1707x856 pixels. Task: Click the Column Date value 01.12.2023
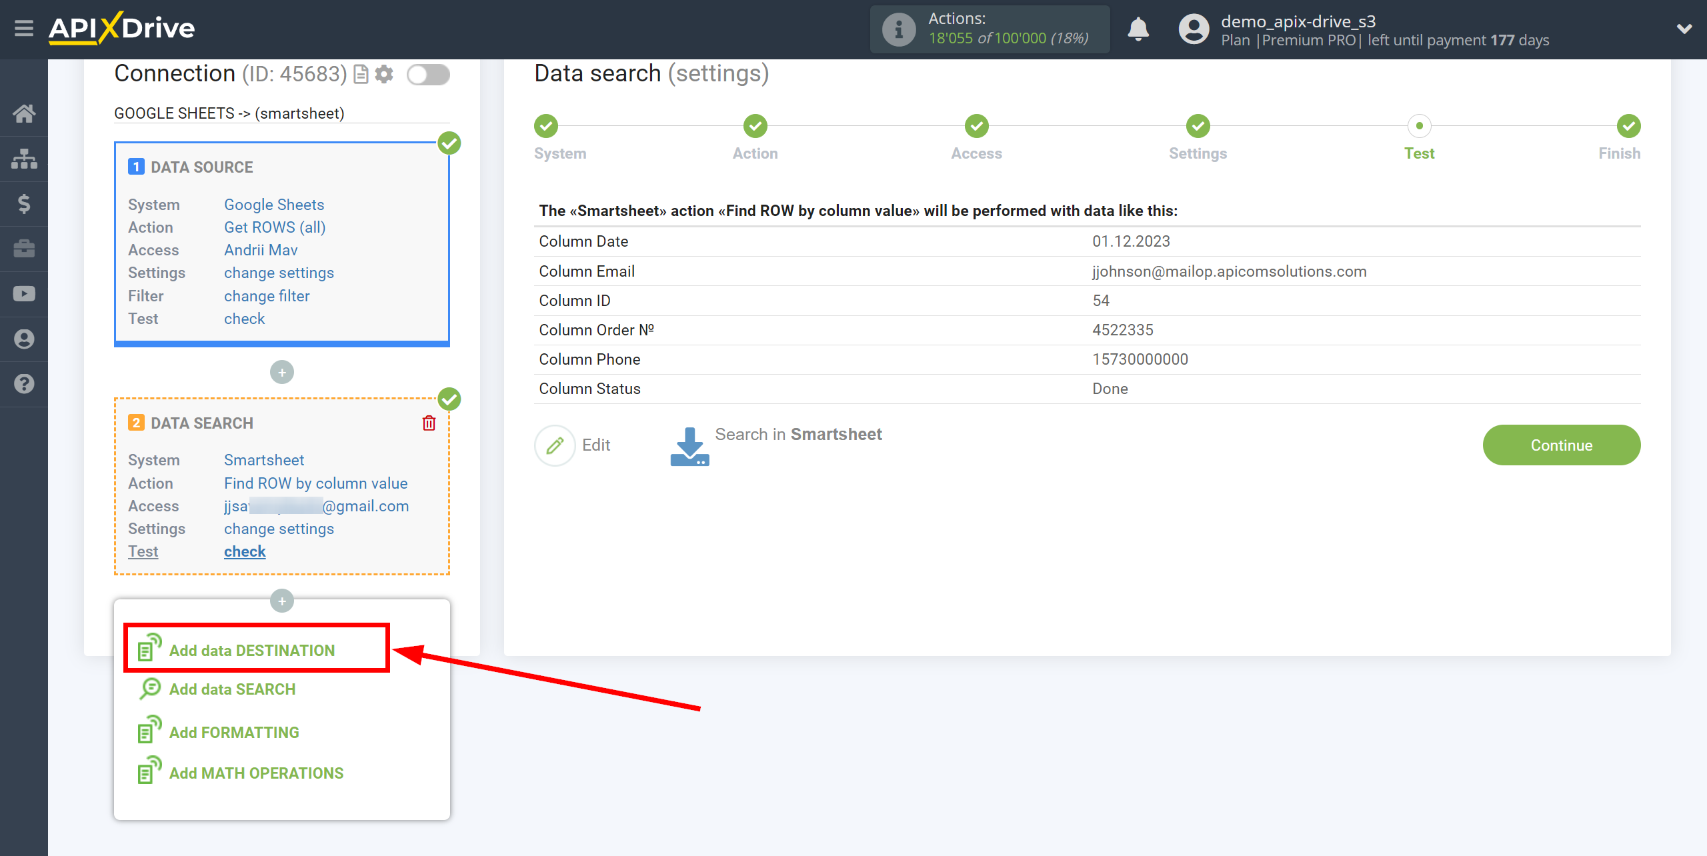pyautogui.click(x=1131, y=241)
